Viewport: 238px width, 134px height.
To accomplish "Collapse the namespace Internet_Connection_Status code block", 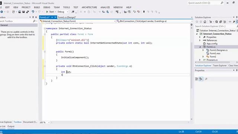I will (x=45, y=28).
